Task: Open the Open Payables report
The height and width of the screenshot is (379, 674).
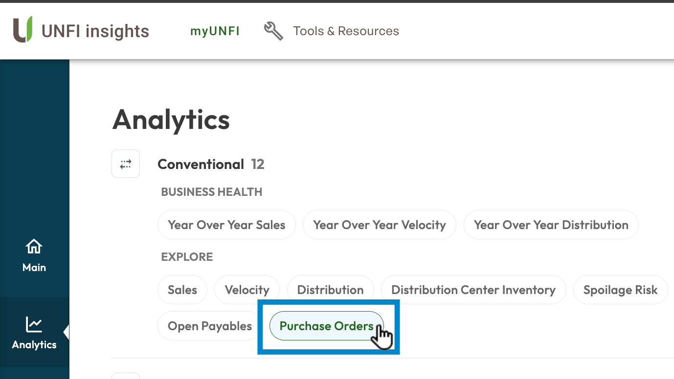Action: [210, 326]
